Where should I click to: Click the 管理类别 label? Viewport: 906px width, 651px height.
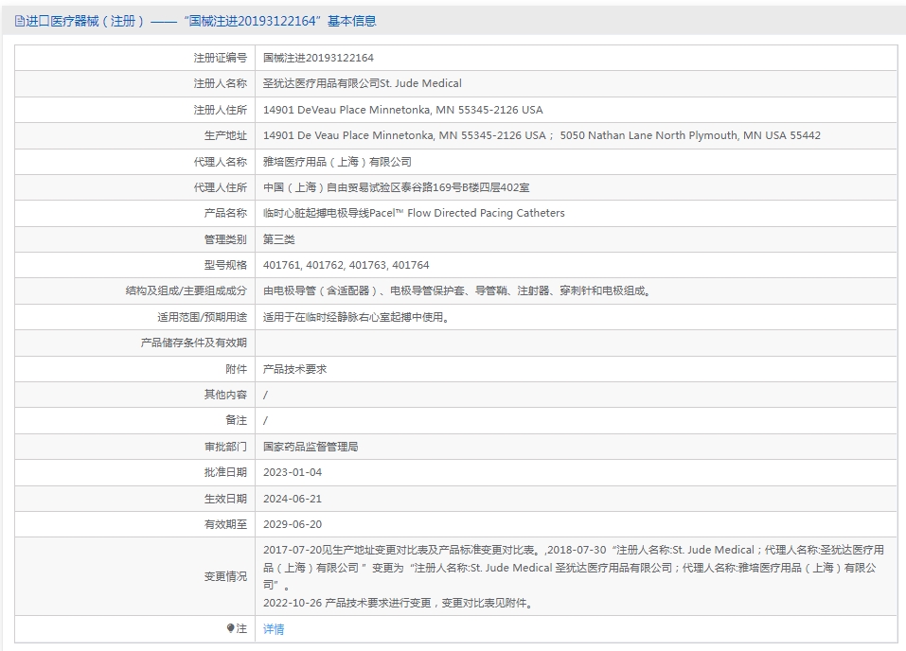pyautogui.click(x=225, y=239)
